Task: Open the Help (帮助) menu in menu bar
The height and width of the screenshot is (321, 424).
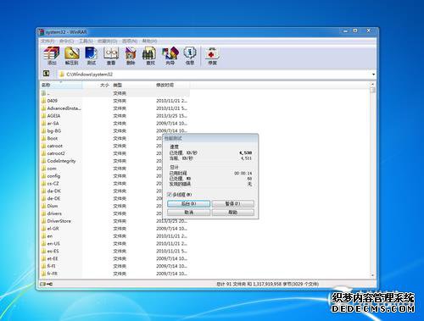Action: pos(149,42)
